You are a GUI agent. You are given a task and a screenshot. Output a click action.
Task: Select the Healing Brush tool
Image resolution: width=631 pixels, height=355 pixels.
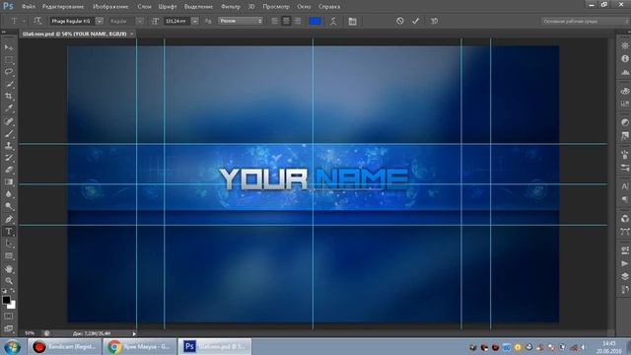pyautogui.click(x=9, y=121)
